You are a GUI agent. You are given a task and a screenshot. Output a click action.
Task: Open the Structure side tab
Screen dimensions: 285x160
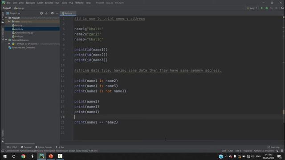[3, 34]
